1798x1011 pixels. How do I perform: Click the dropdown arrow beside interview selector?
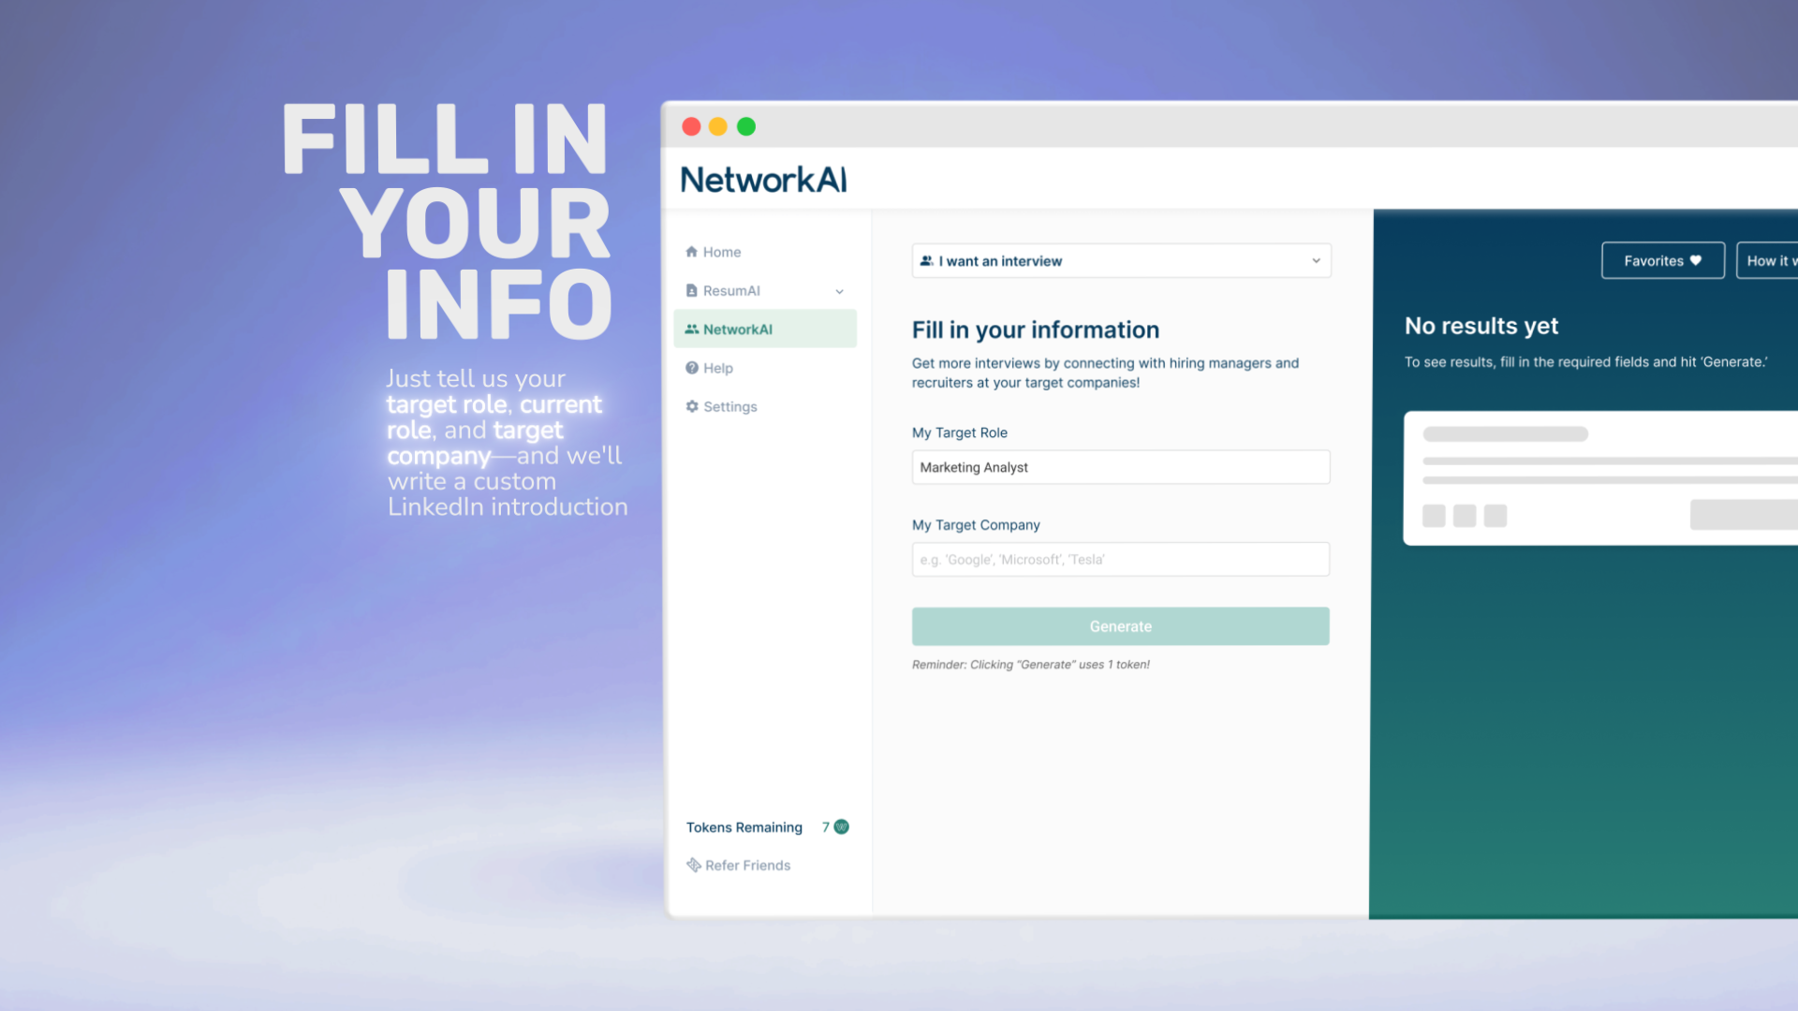coord(1316,261)
